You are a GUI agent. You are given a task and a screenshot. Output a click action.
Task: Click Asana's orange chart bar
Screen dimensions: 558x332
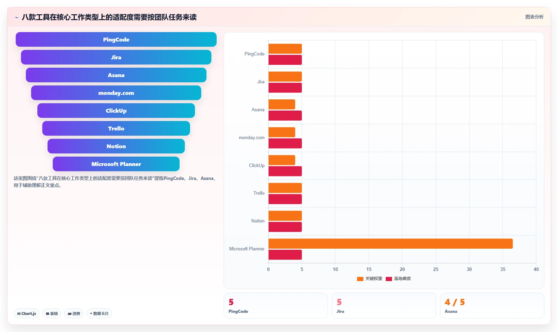[x=282, y=104]
